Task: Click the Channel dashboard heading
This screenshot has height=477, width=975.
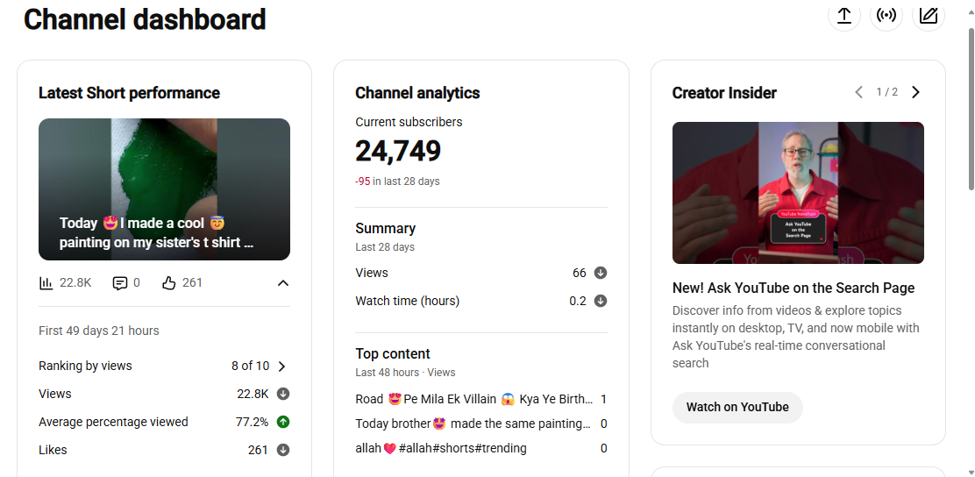Action: [145, 19]
